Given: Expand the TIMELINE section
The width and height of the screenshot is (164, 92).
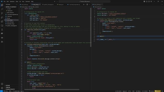Looking at the screenshot, I should [8, 87].
